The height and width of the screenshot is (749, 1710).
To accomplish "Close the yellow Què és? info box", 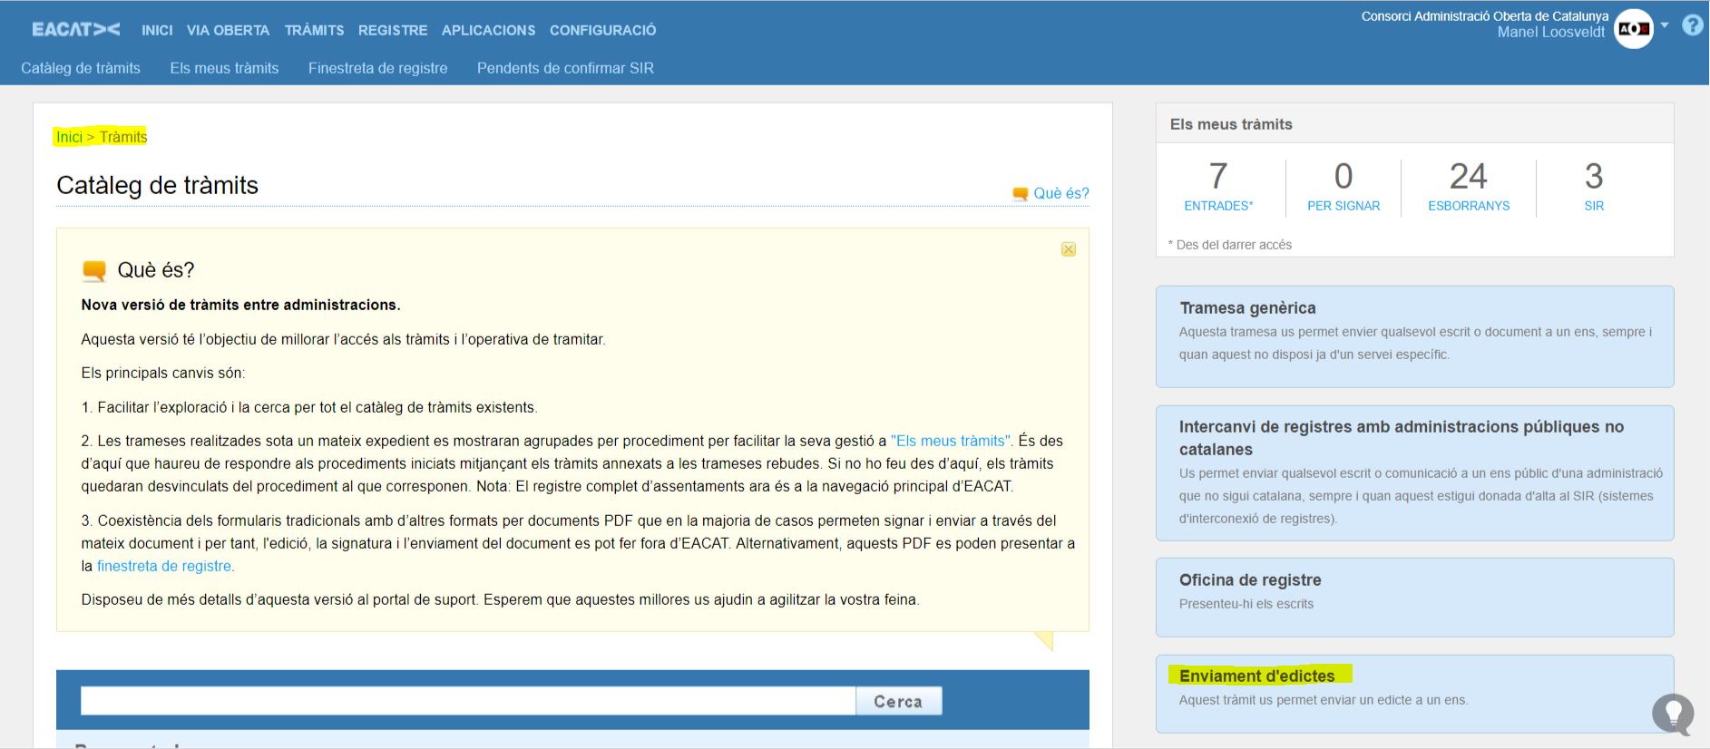I will [x=1068, y=249].
